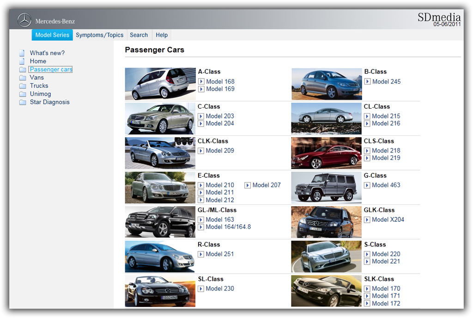473x318 pixels.
Task: Click the Model X204 link for GLK-Class
Action: 388,220
